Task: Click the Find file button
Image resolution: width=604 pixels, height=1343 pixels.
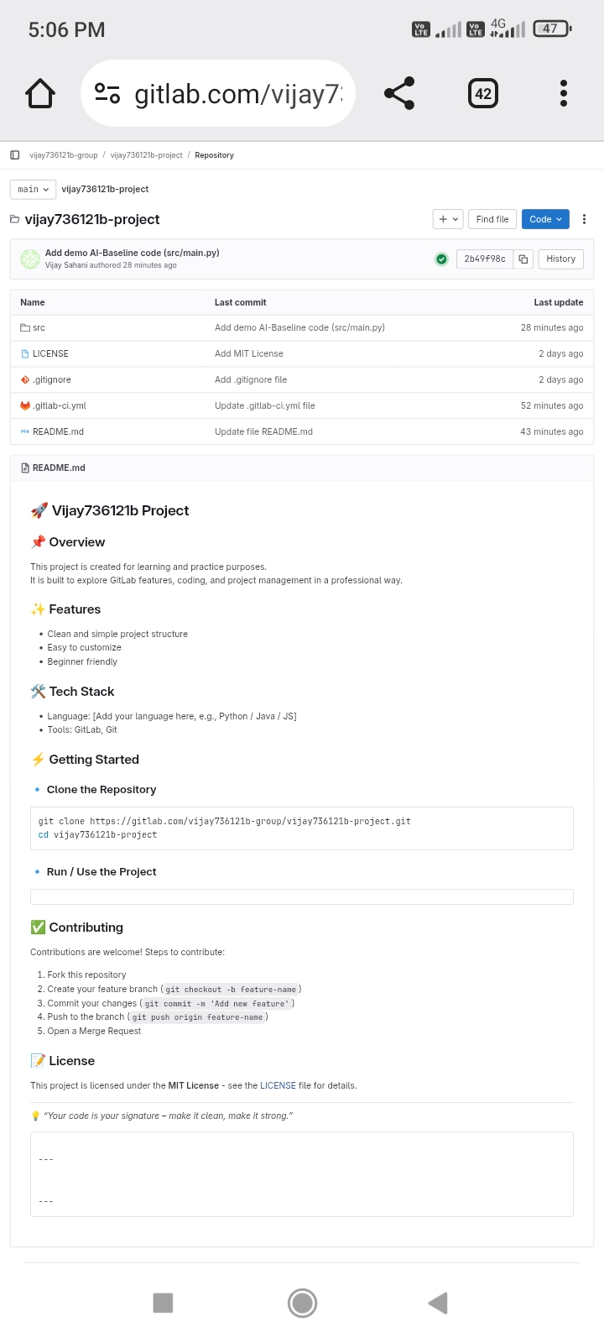Action: click(492, 219)
